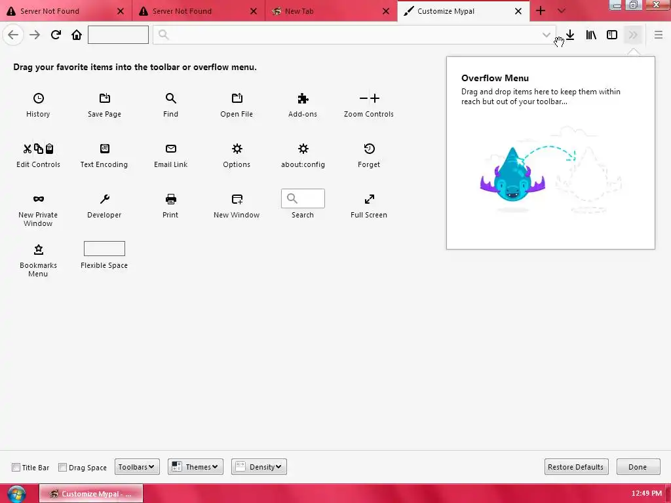This screenshot has width=671, height=503.
Task: Select the Options gear icon
Action: point(237,149)
